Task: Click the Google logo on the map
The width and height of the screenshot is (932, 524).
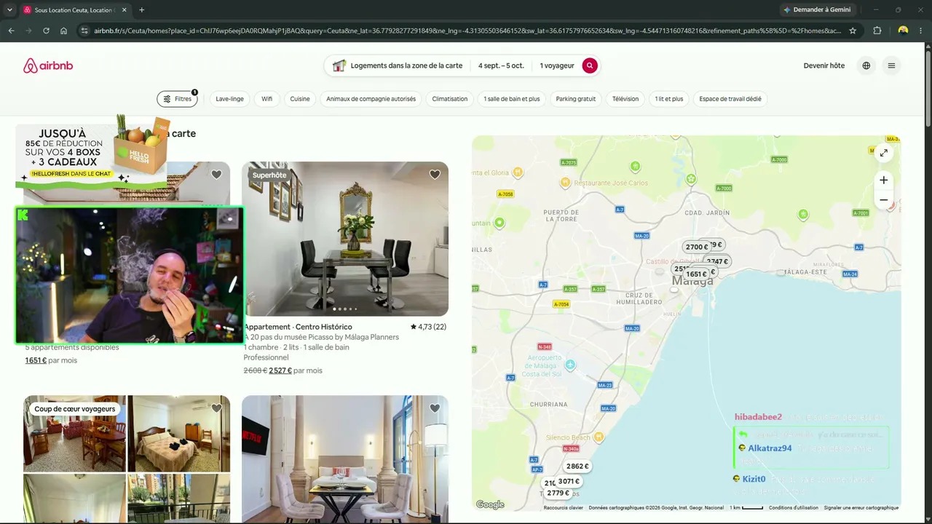Action: (x=490, y=504)
